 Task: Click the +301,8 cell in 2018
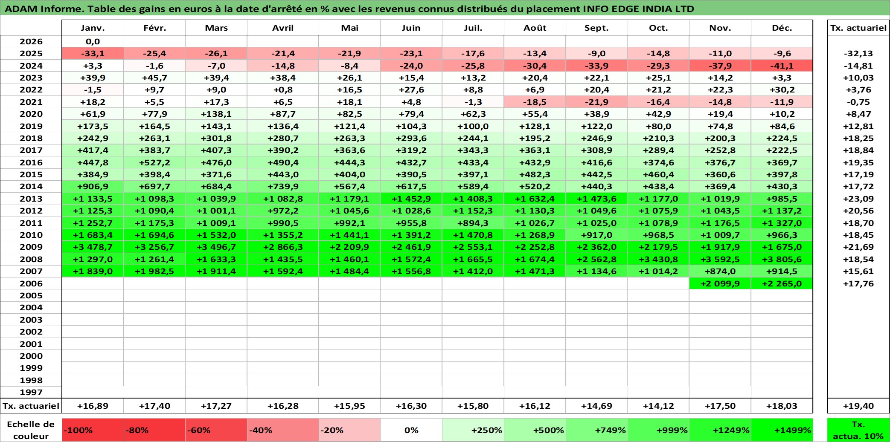[x=216, y=138]
